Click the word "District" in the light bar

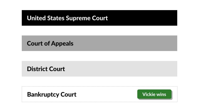click(x=37, y=69)
